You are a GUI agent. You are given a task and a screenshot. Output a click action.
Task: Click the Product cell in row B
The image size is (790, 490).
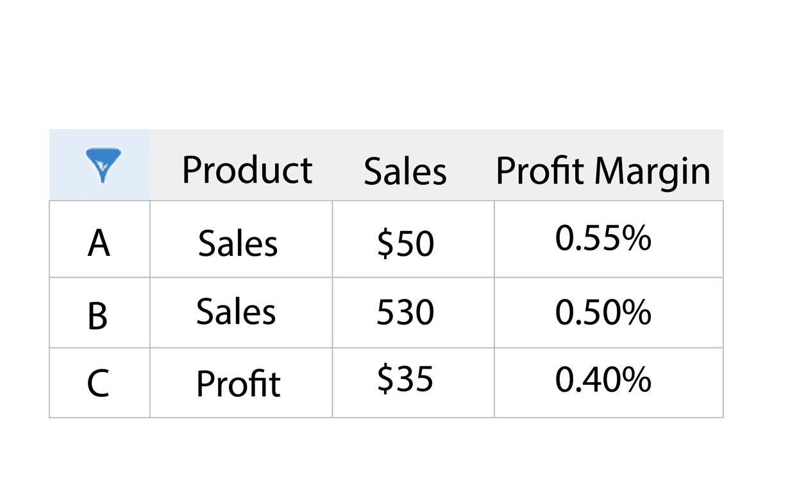[x=236, y=312]
